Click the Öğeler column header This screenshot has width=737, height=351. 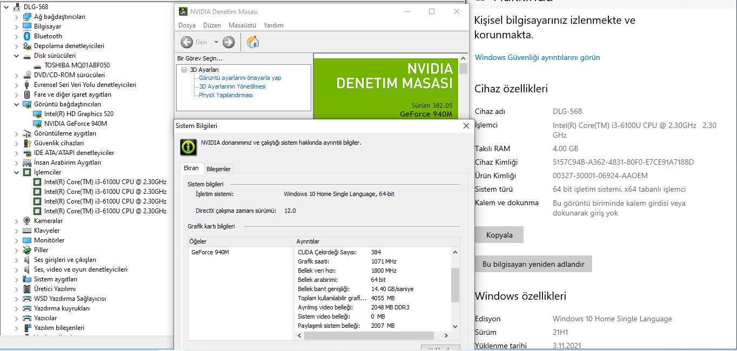tap(241, 241)
